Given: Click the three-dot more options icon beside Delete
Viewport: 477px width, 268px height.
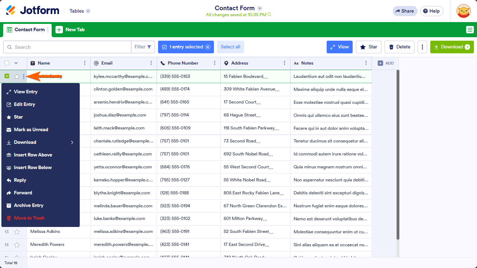Looking at the screenshot, I should 422,47.
